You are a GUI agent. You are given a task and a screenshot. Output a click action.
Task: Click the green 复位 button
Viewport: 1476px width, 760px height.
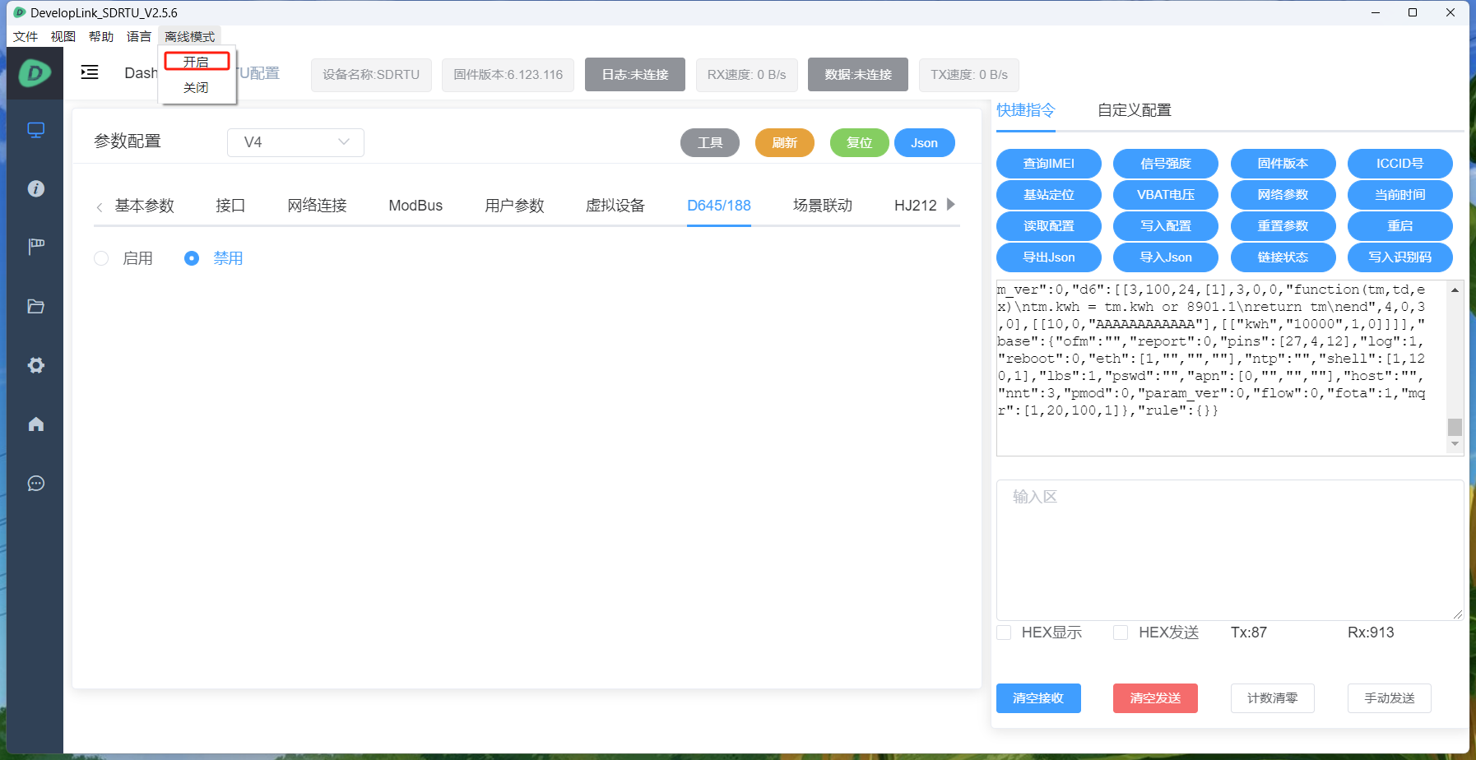click(860, 142)
